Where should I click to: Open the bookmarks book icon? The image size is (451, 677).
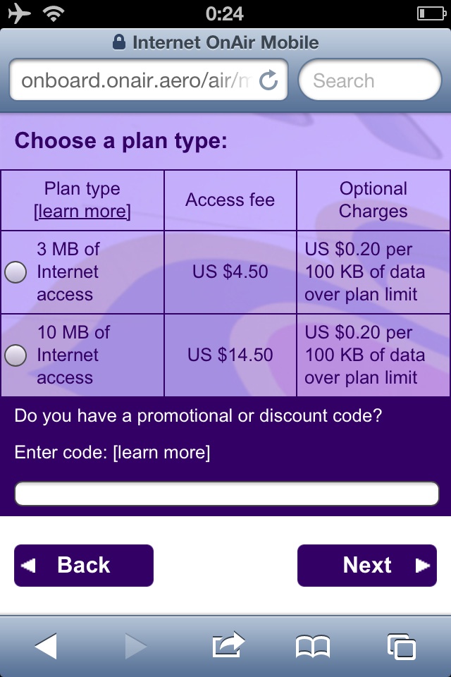313,647
